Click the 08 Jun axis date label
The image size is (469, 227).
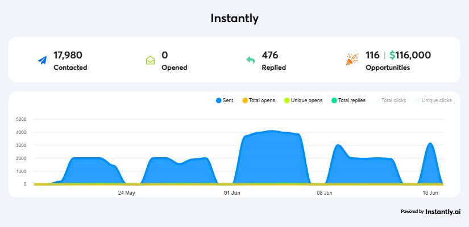[325, 193]
